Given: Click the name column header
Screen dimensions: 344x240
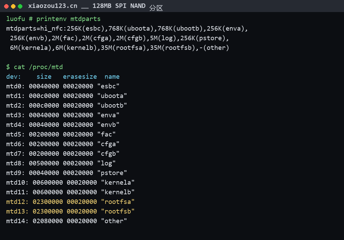Looking at the screenshot, I should (x=112, y=77).
